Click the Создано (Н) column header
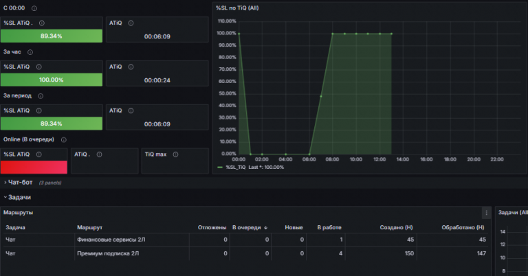Image resolution: width=528 pixels, height=276 pixels. pyautogui.click(x=396, y=227)
